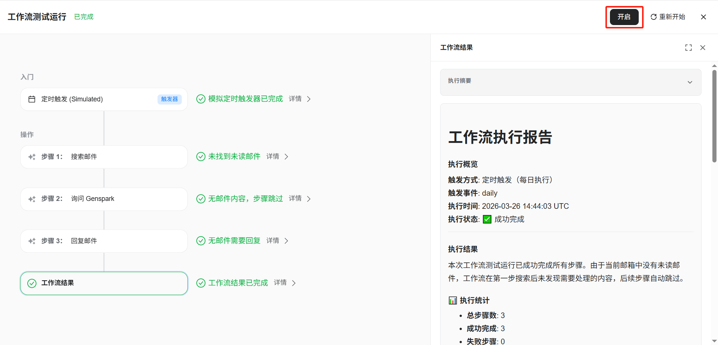This screenshot has width=718, height=345.
Task: Select 步骤 1 搜索邮件 node
Action: (x=104, y=157)
